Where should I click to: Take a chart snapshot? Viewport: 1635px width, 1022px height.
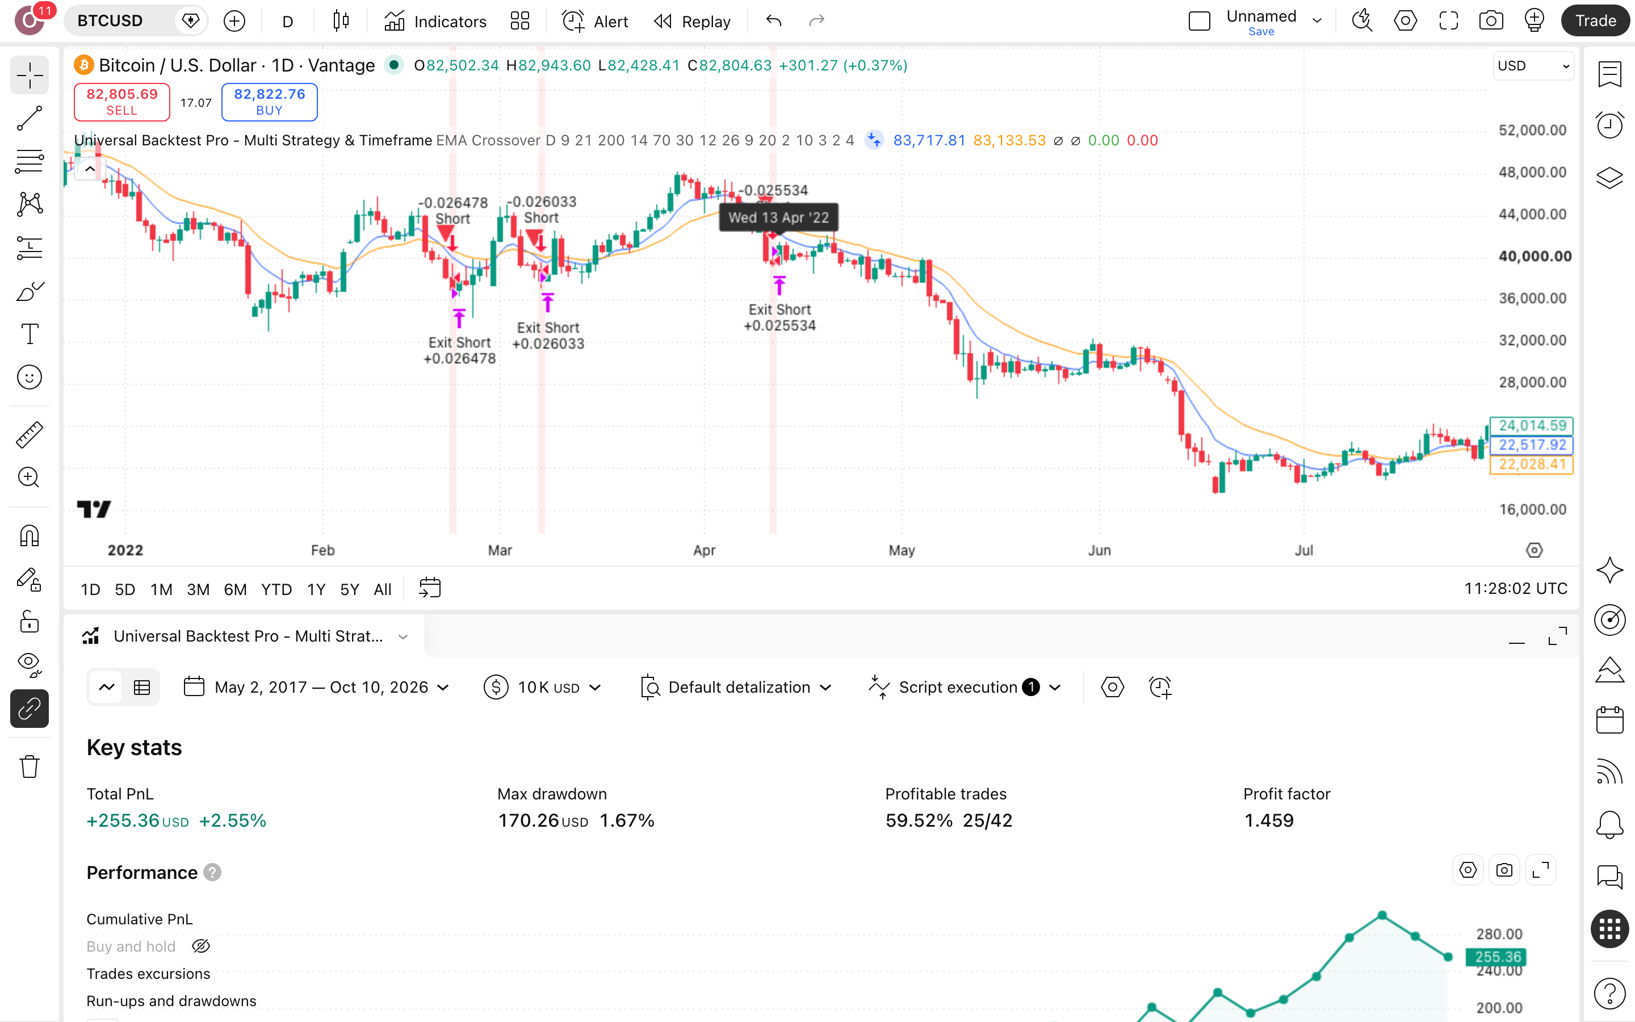(x=1491, y=21)
